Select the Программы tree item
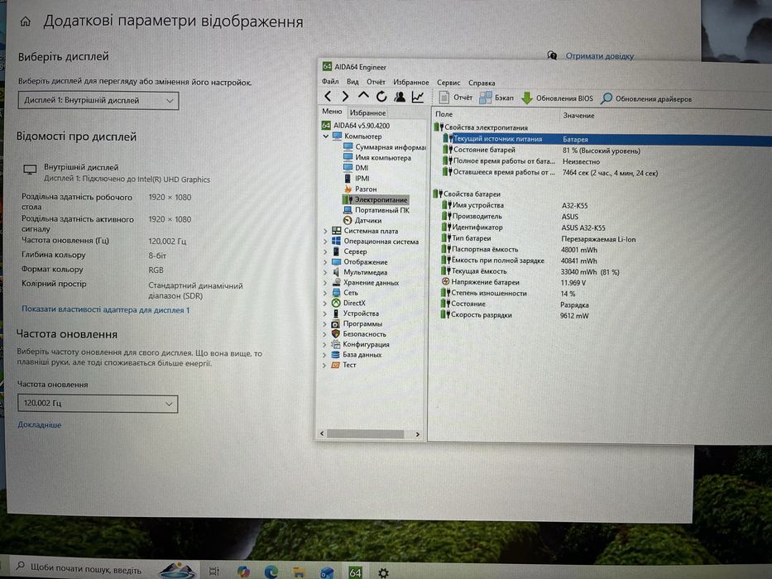772x579 pixels. click(x=357, y=323)
